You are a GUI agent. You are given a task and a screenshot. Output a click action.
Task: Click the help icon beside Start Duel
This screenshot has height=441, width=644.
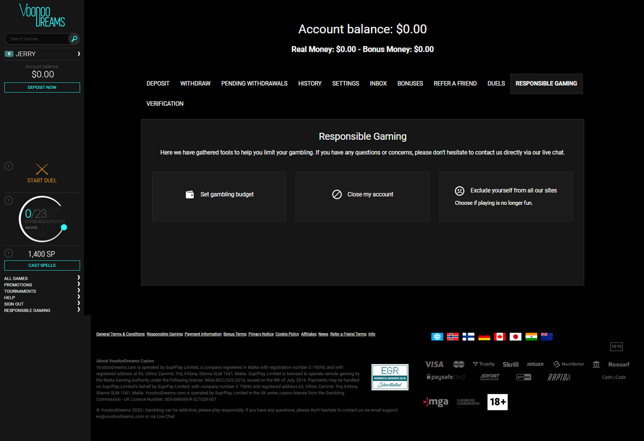(x=8, y=166)
